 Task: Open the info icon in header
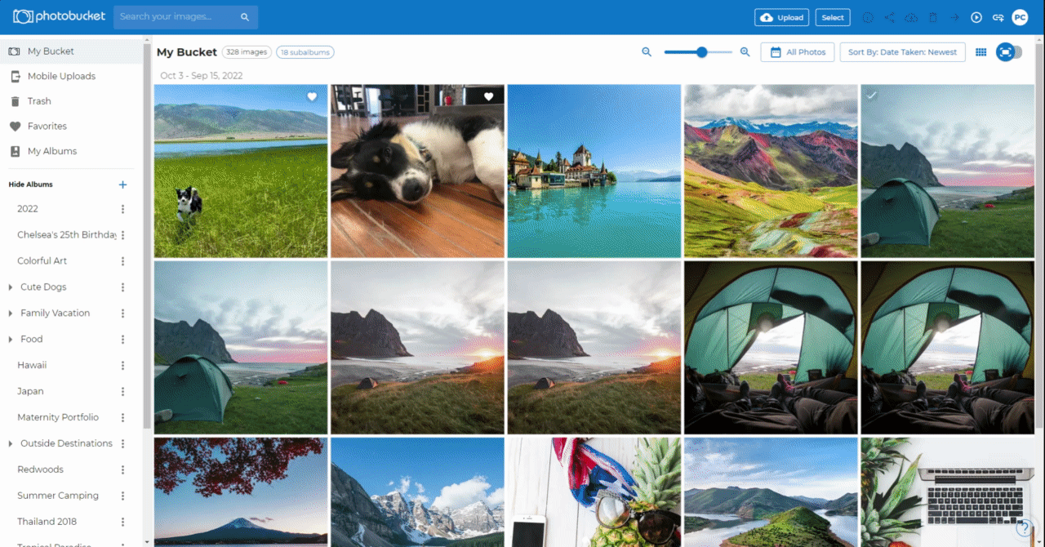[x=868, y=17]
